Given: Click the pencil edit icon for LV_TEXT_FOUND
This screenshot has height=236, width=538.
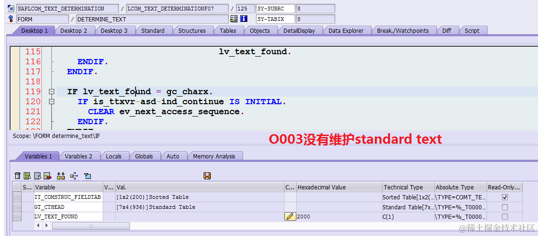Looking at the screenshot, I should 290,216.
